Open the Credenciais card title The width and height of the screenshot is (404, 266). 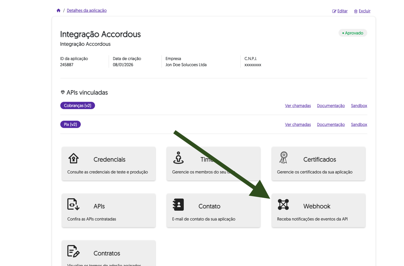(x=110, y=160)
